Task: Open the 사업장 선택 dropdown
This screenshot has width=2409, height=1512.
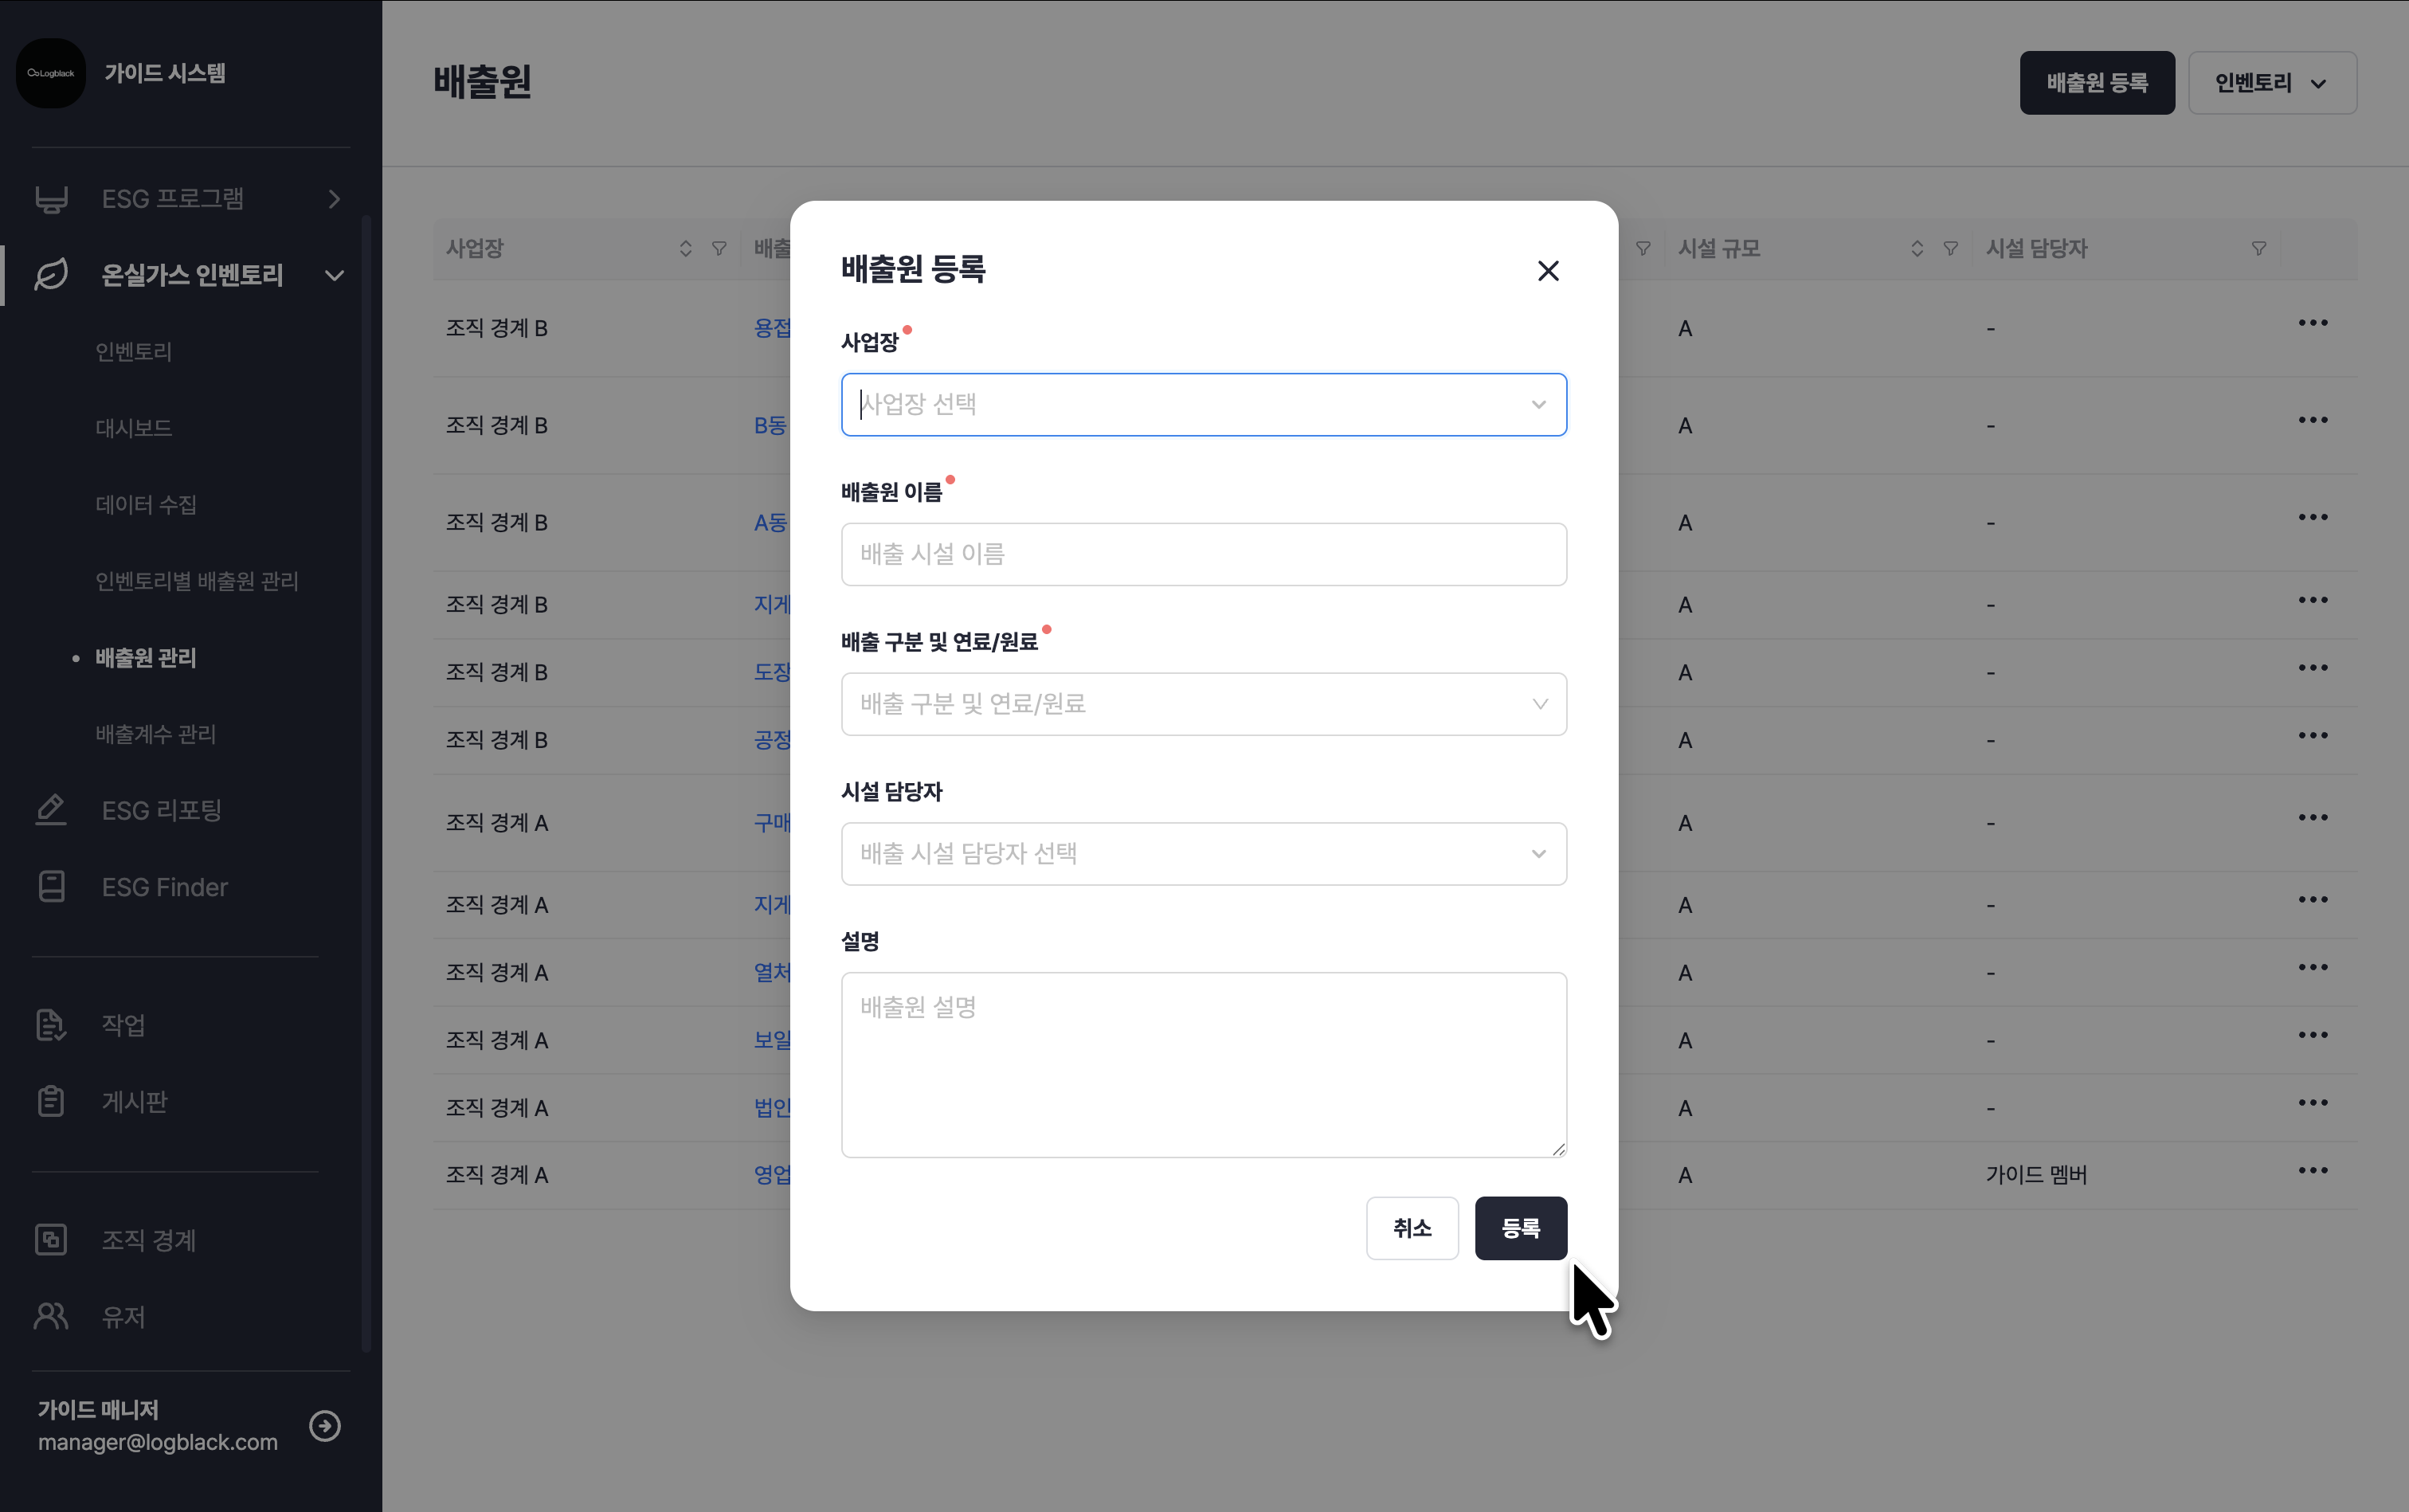Action: click(1203, 405)
